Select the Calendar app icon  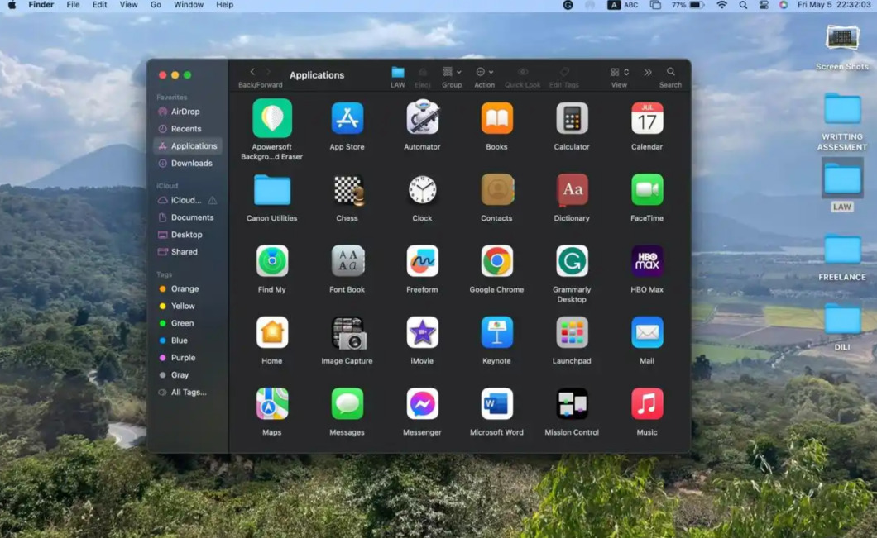coord(647,118)
